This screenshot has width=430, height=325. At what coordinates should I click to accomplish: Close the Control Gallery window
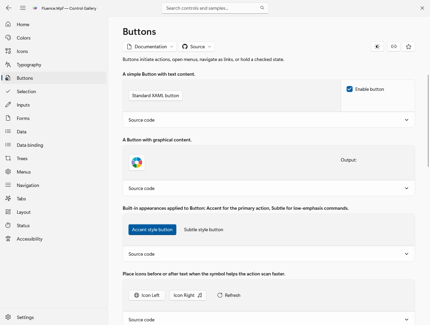[x=422, y=8]
